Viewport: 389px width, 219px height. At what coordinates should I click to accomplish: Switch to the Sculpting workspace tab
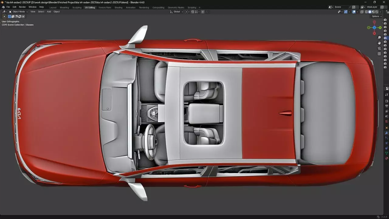[77, 7]
